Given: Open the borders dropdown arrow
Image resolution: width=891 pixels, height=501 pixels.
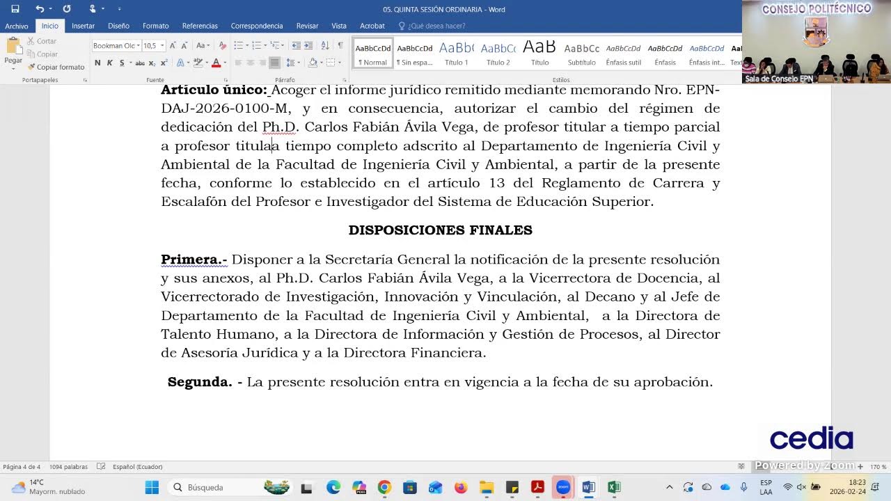Looking at the screenshot, I should [339, 63].
